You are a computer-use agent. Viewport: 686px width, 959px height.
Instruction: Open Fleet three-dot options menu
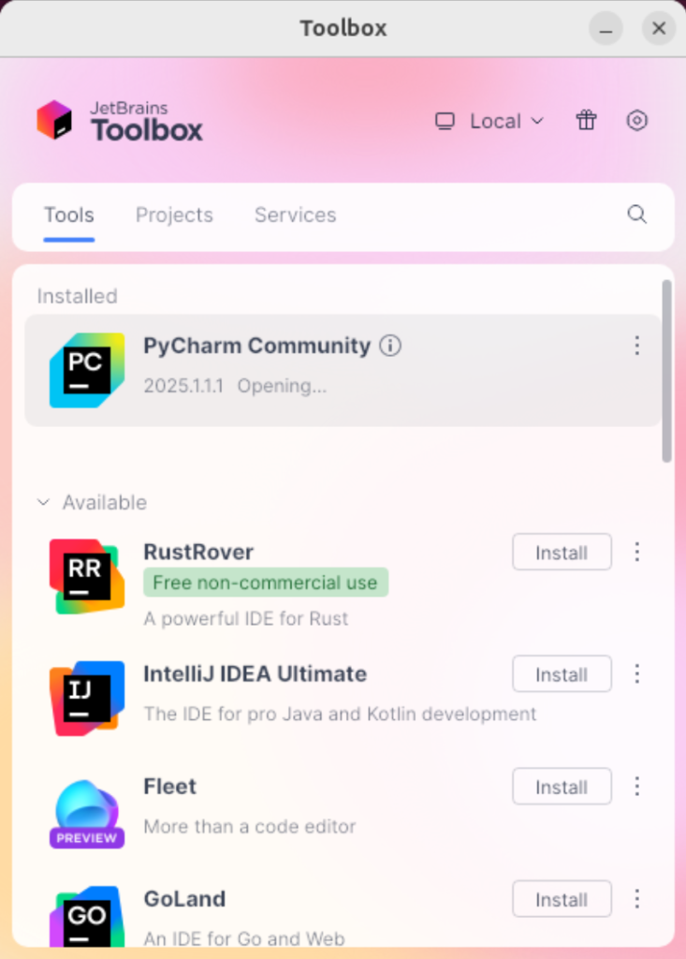coord(637,787)
